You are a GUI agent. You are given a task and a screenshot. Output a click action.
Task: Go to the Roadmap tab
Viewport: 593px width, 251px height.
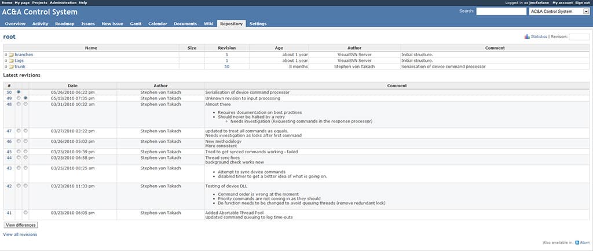65,24
